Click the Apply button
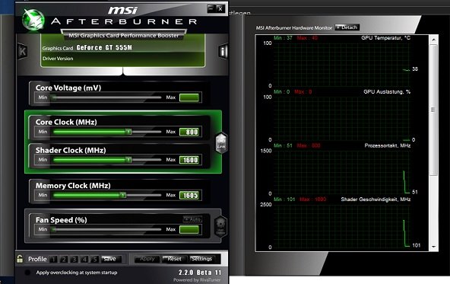Image resolution: width=450 pixels, height=284 pixels. 147,259
